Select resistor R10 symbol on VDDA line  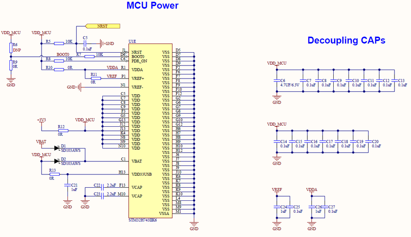coord(59,70)
